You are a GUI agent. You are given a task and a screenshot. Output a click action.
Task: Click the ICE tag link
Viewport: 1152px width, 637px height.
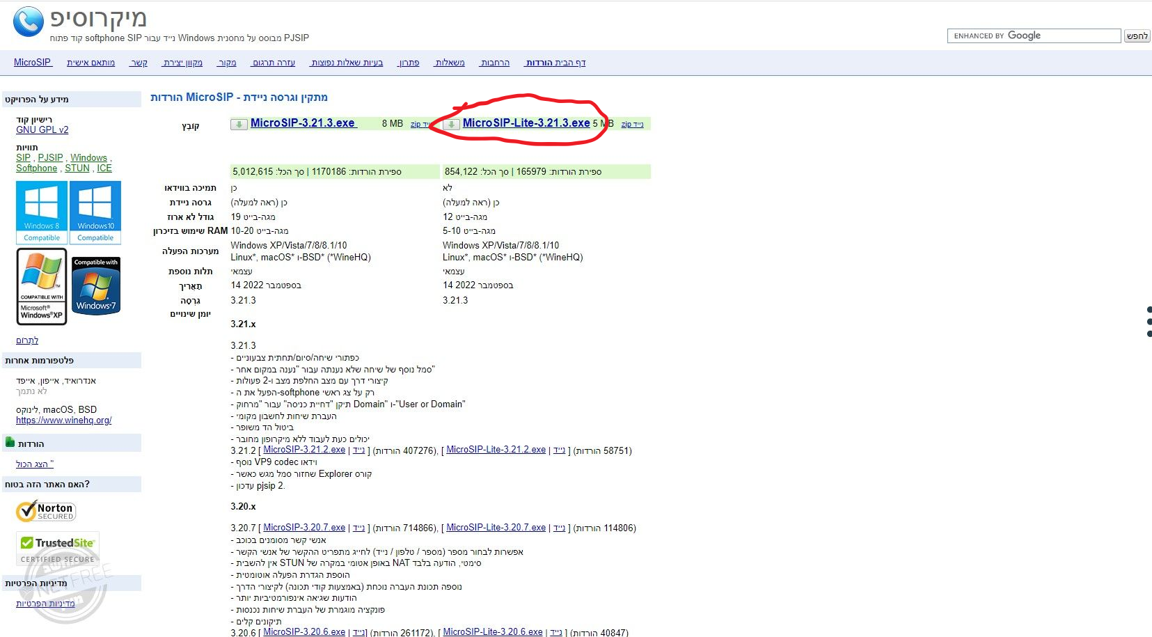click(x=104, y=168)
